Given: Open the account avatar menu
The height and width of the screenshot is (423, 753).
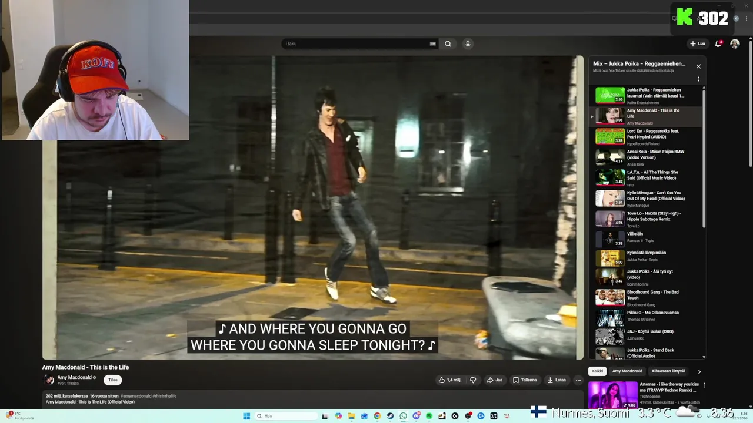Looking at the screenshot, I should 735,43.
